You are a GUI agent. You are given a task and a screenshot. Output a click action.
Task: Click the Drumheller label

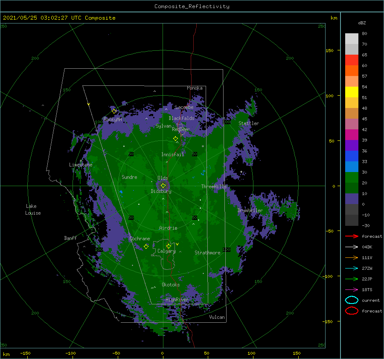pos(250,210)
